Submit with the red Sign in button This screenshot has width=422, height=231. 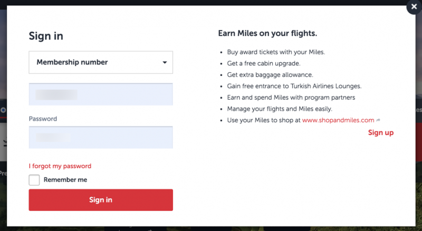click(x=101, y=200)
